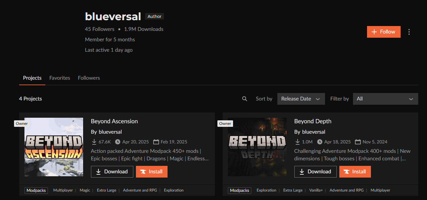Click the Beyond Depth 1.0M download icon

coord(298,142)
